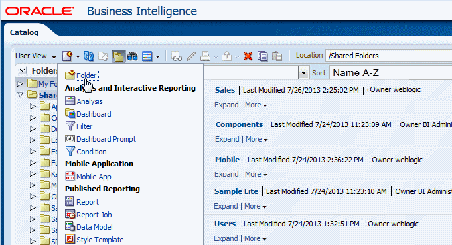Open the More menu under Sales
Viewport: 452px width, 245px height.
pos(256,105)
